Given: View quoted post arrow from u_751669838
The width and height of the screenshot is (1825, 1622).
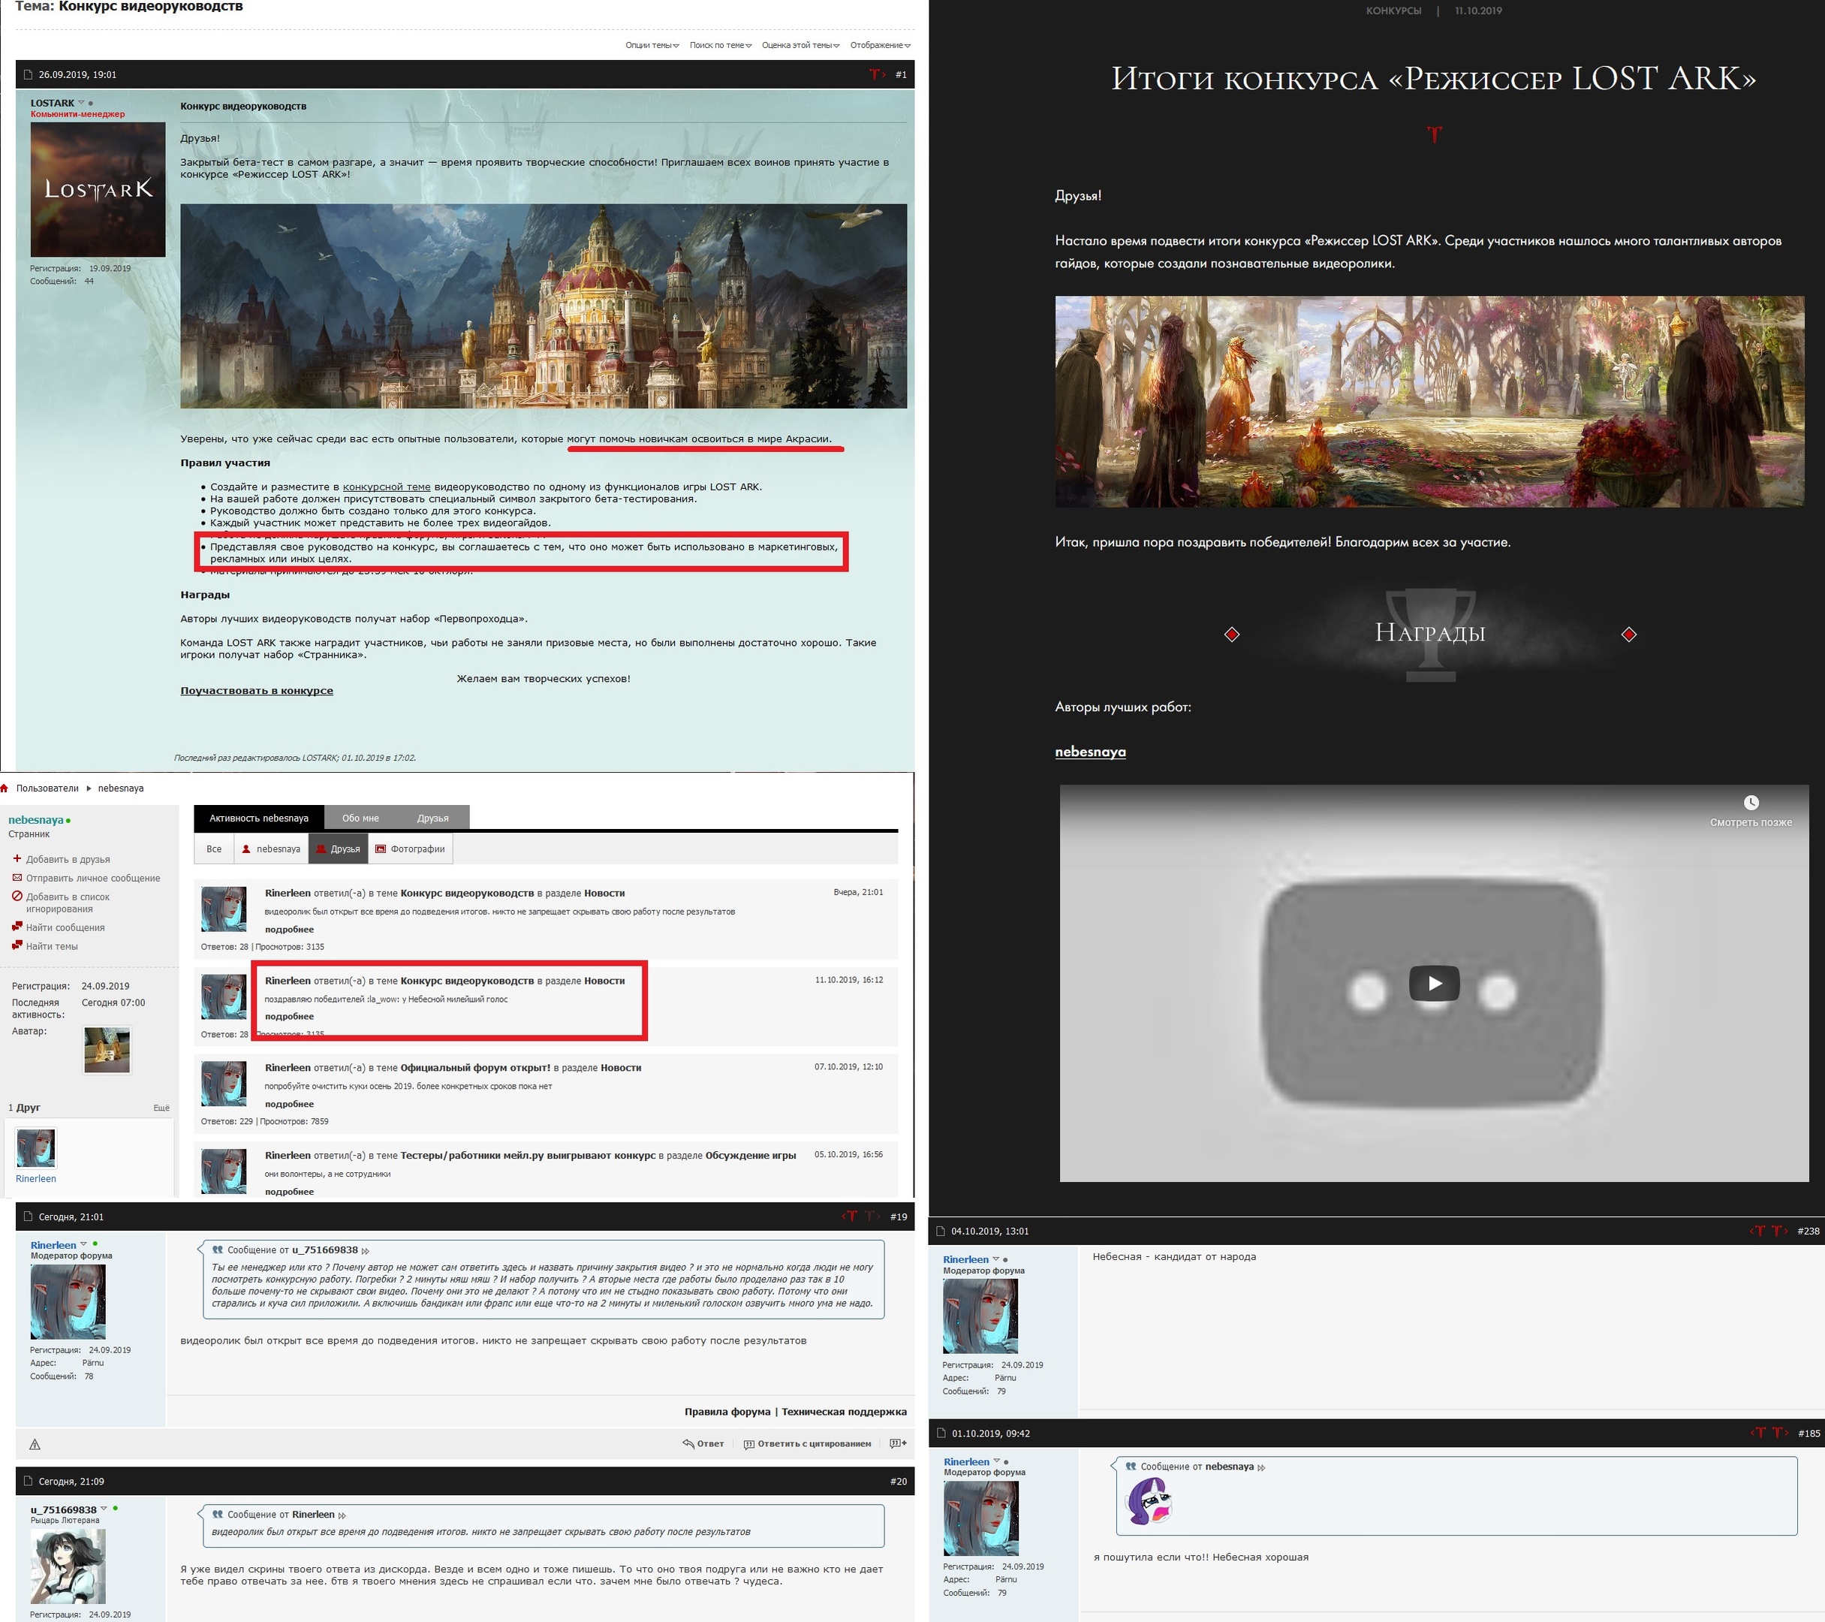Looking at the screenshot, I should click(x=365, y=1250).
